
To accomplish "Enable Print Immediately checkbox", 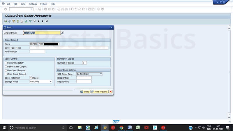I will (6, 63).
